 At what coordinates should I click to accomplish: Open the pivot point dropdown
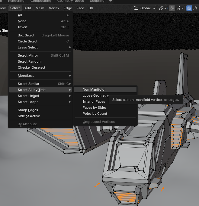[163, 8]
